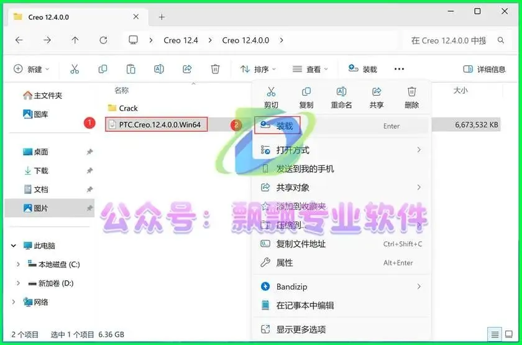Open the Bandizip submenu

pos(341,287)
